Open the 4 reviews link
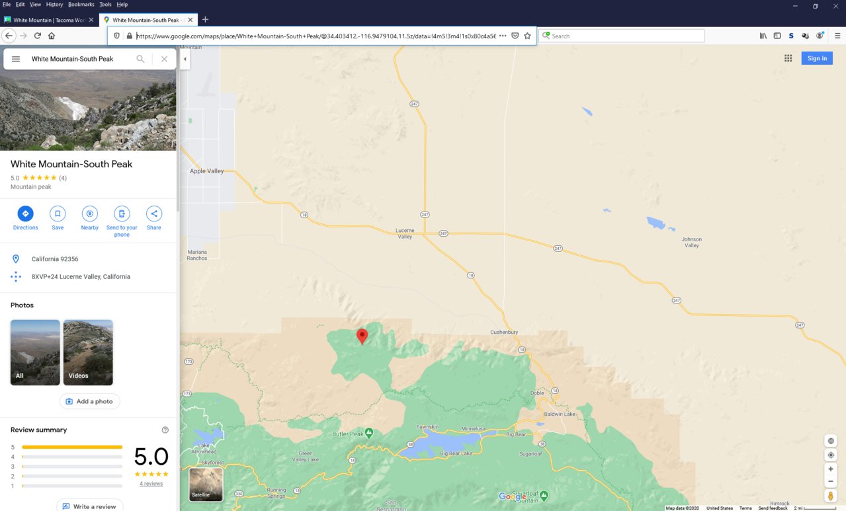The width and height of the screenshot is (846, 511). tap(151, 484)
